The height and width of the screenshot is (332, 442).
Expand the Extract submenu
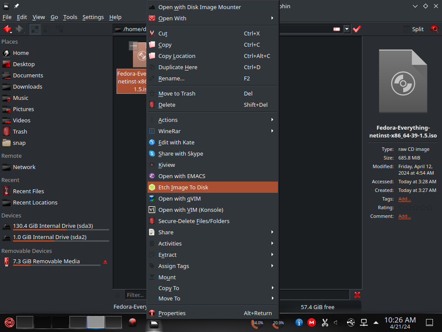213,255
